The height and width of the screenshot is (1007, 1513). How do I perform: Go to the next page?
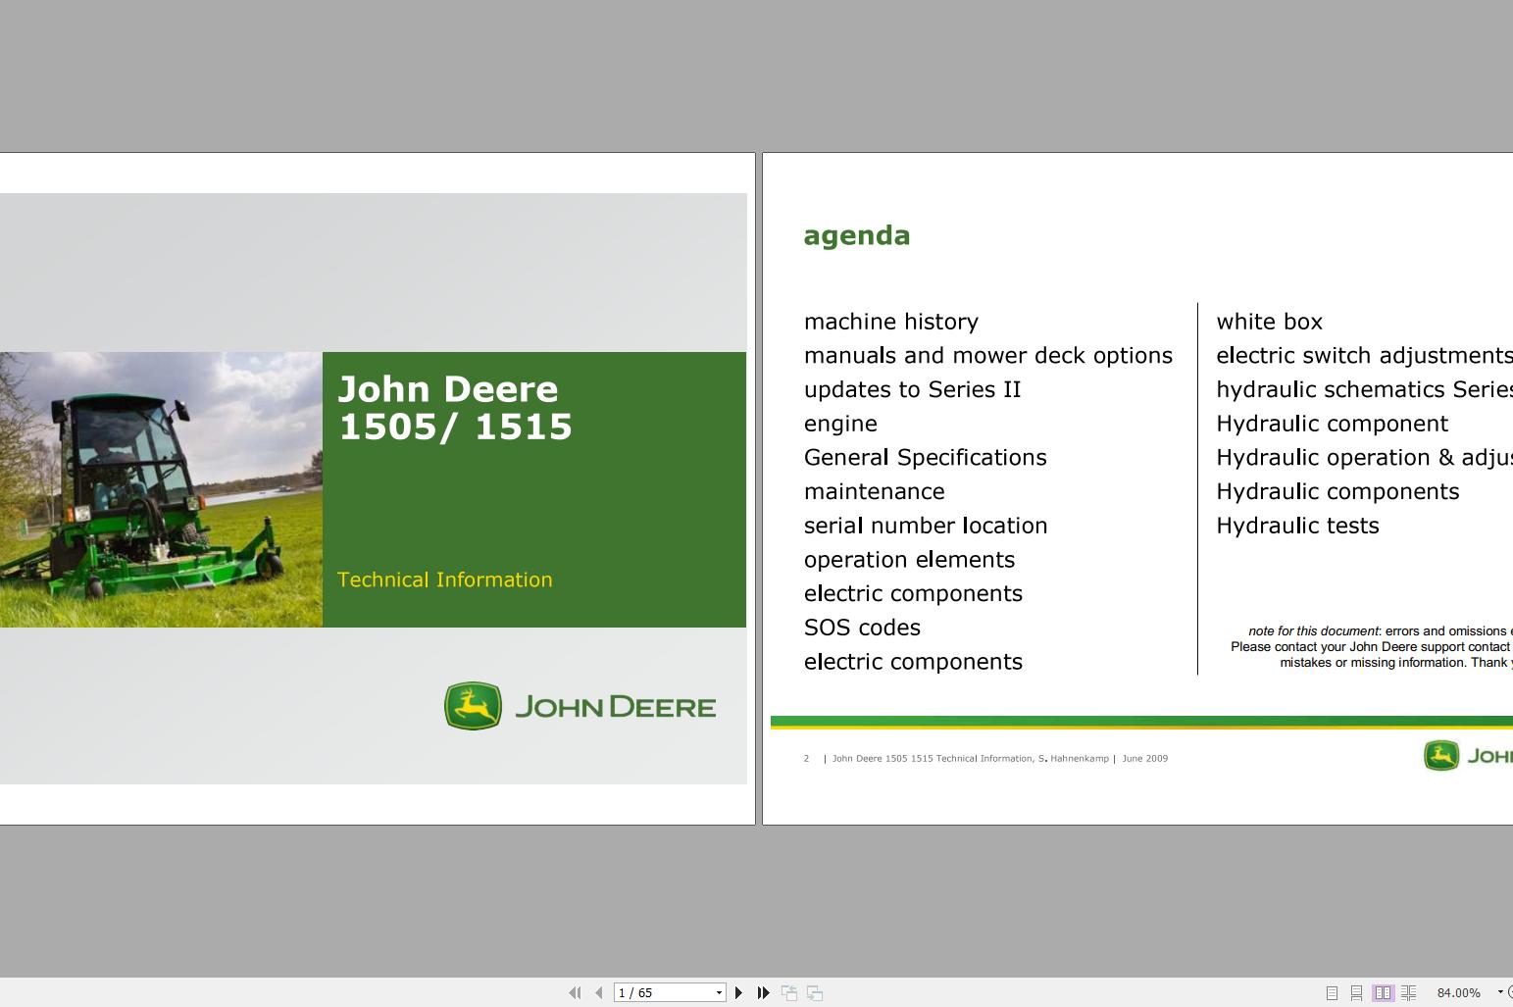tap(738, 992)
